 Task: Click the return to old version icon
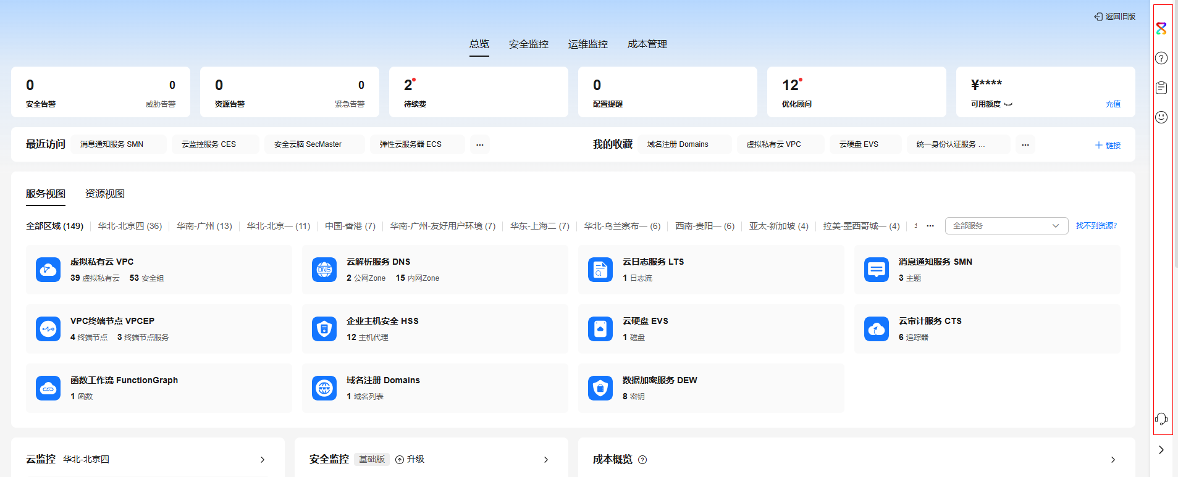coord(1098,17)
